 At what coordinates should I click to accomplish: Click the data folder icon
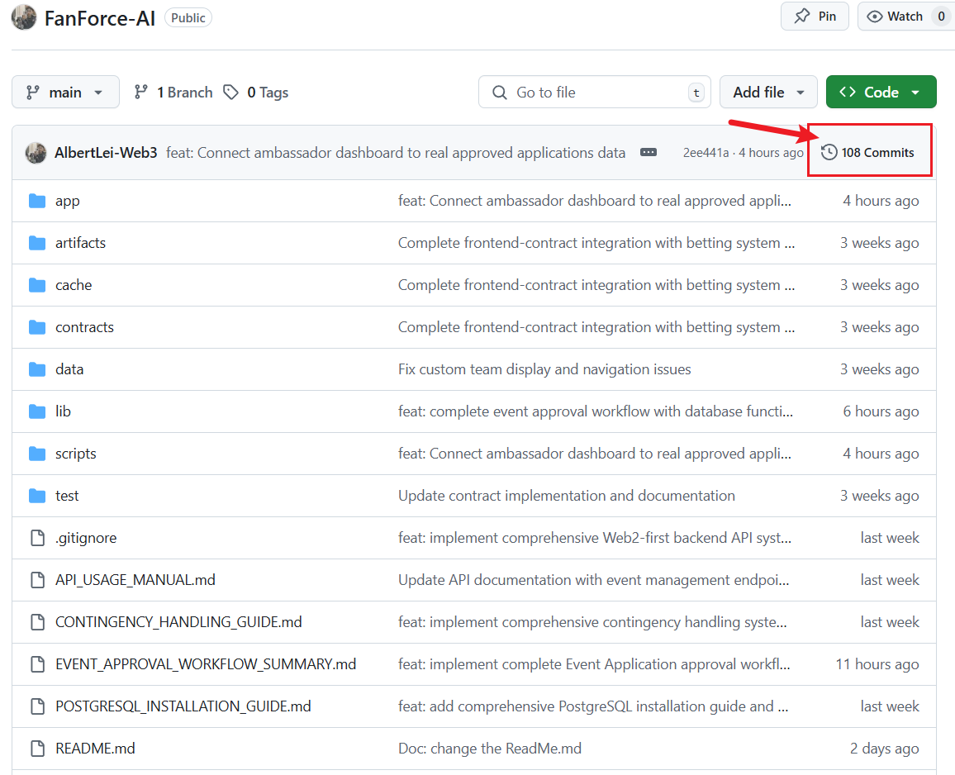pos(37,369)
